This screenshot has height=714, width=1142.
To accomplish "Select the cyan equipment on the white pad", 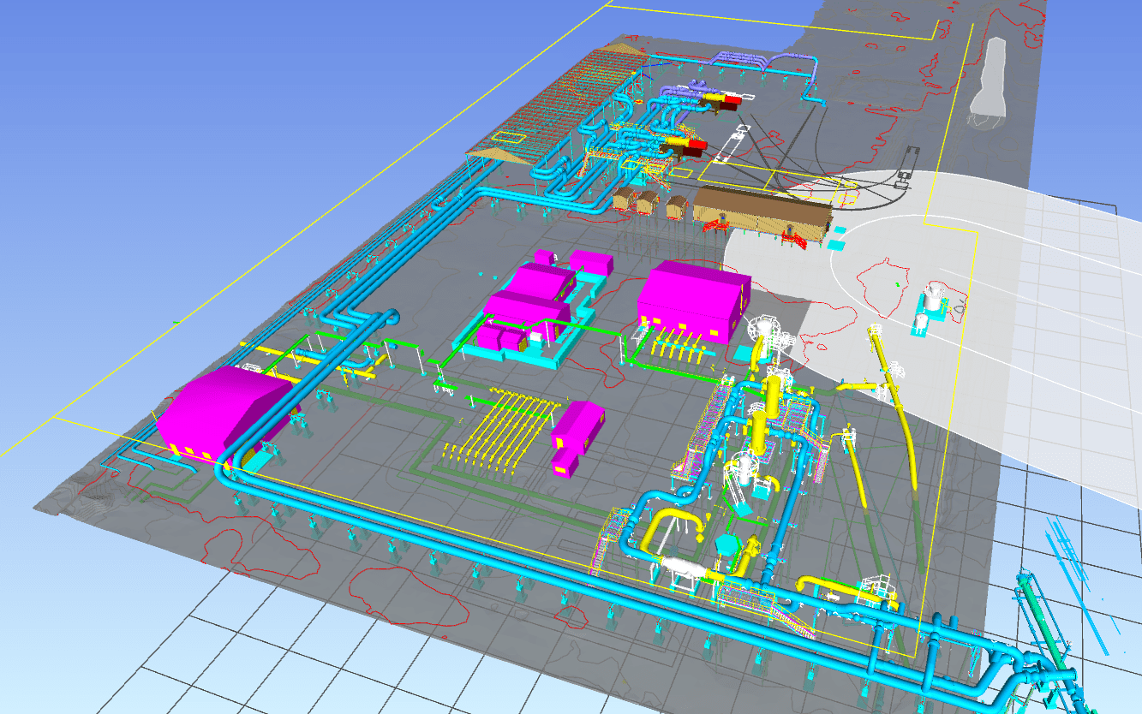I will click(x=931, y=305).
